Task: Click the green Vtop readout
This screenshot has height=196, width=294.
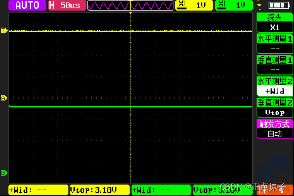Action: click(223, 190)
